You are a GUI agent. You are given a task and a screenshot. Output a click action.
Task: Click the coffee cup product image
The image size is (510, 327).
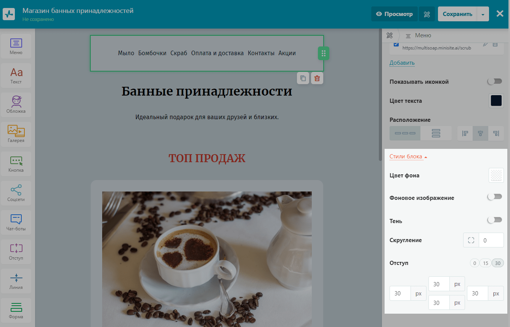[x=207, y=259]
